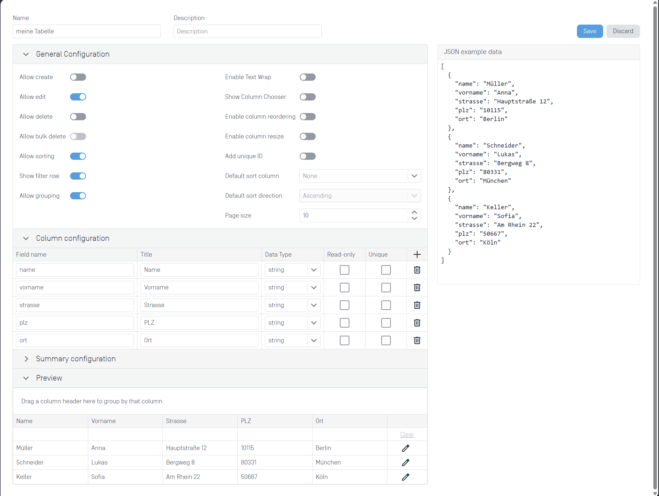Screen dimensions: 659x496
Task: Enable Show Column Chooser switch
Action: tap(307, 97)
